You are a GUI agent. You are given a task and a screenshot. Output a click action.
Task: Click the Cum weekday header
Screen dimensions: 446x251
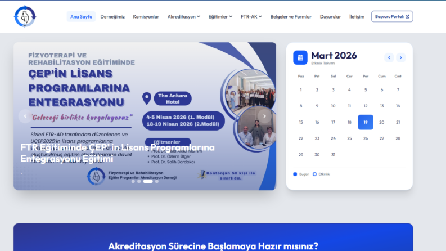coord(382,77)
